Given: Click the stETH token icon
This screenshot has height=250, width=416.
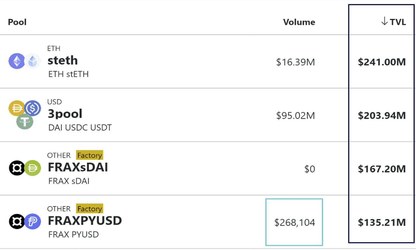Looking at the screenshot, I should tap(33, 61).
